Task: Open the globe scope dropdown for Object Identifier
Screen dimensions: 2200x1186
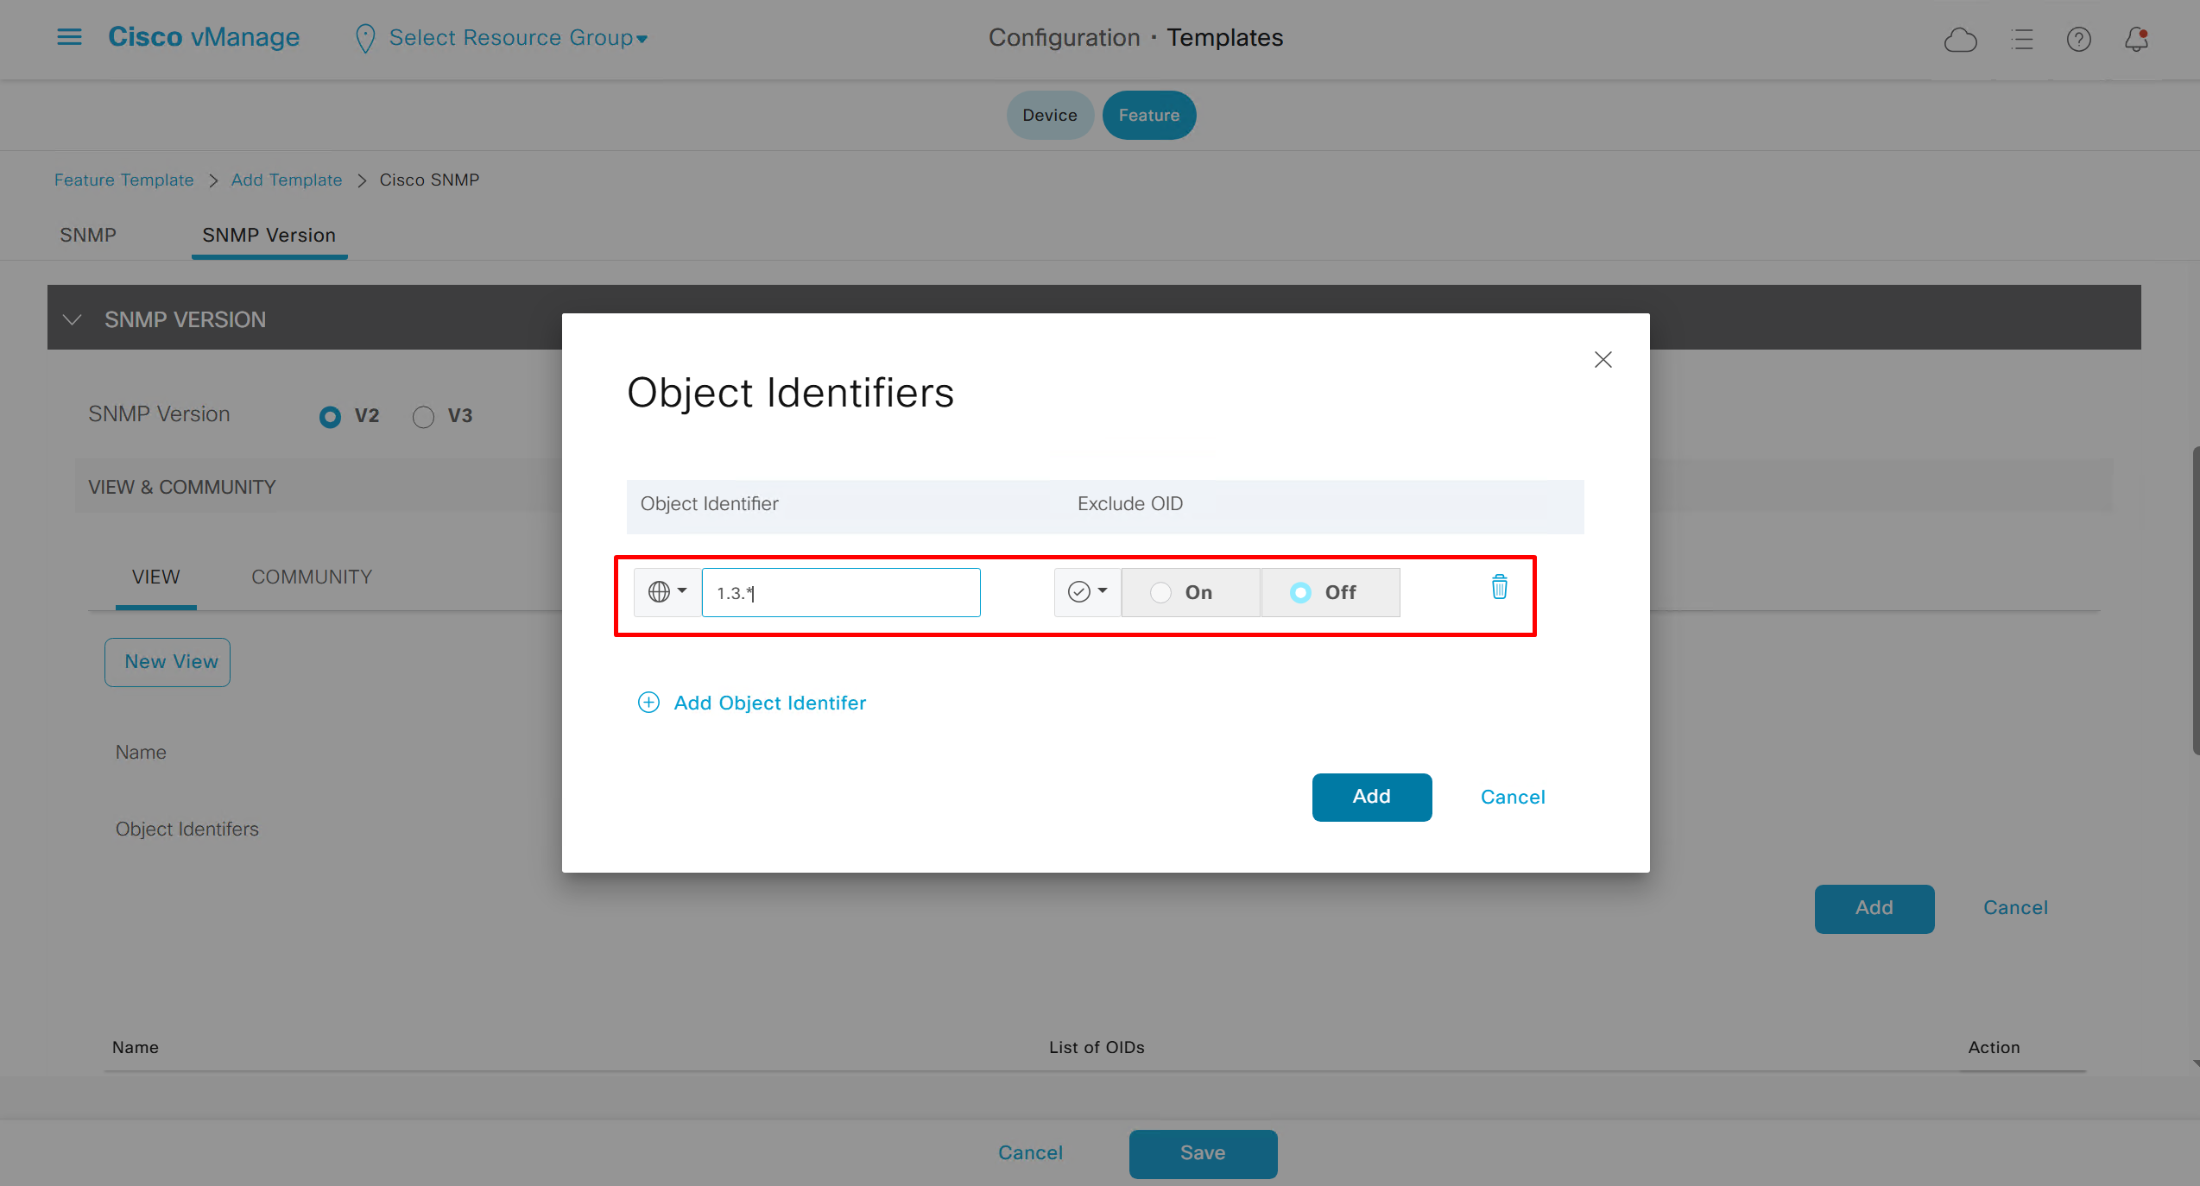Action: [667, 592]
